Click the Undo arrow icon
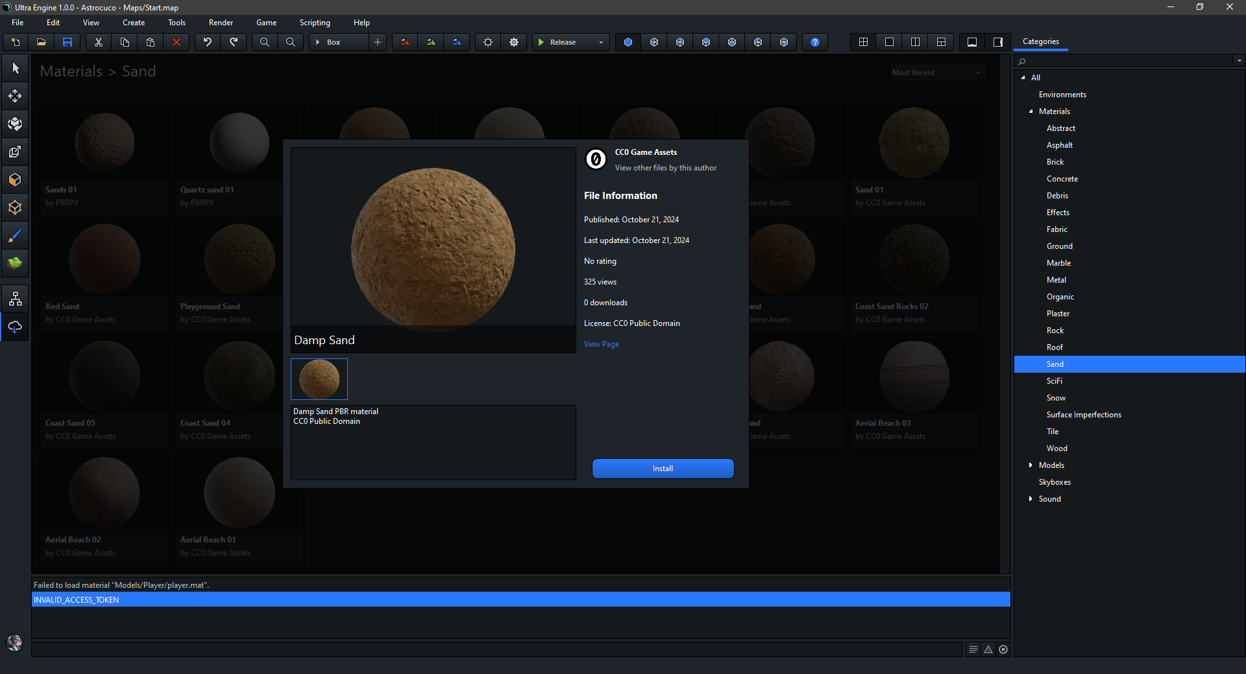1246x674 pixels. pyautogui.click(x=208, y=42)
